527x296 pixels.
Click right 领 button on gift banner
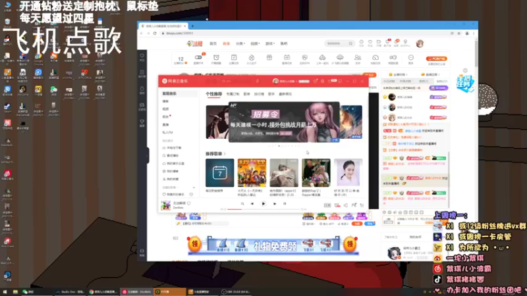[x=350, y=244]
